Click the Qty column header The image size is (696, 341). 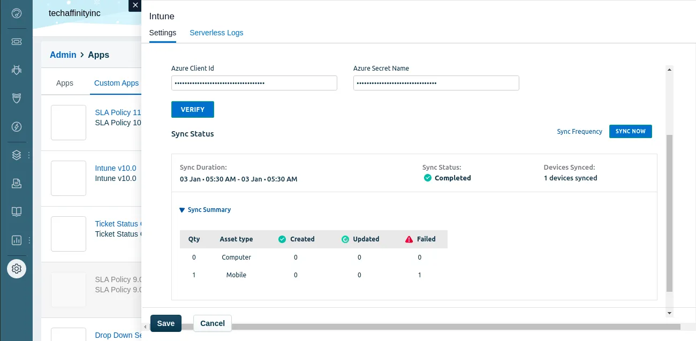coord(194,239)
